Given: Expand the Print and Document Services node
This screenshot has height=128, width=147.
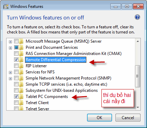Looking at the screenshot, I should [x=10, y=48].
